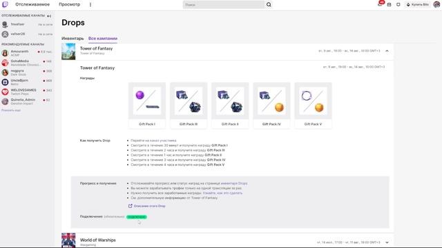Open Просмотр in the top navigation
The image size is (442, 248).
pos(69,5)
